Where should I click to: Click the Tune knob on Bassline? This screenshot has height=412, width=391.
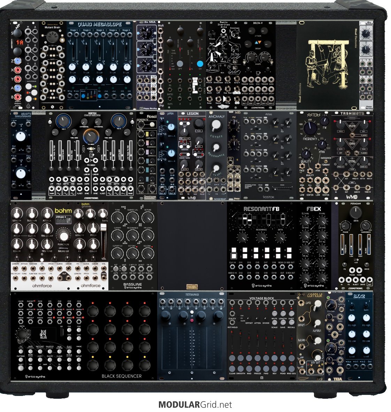pyautogui.click(x=117, y=218)
